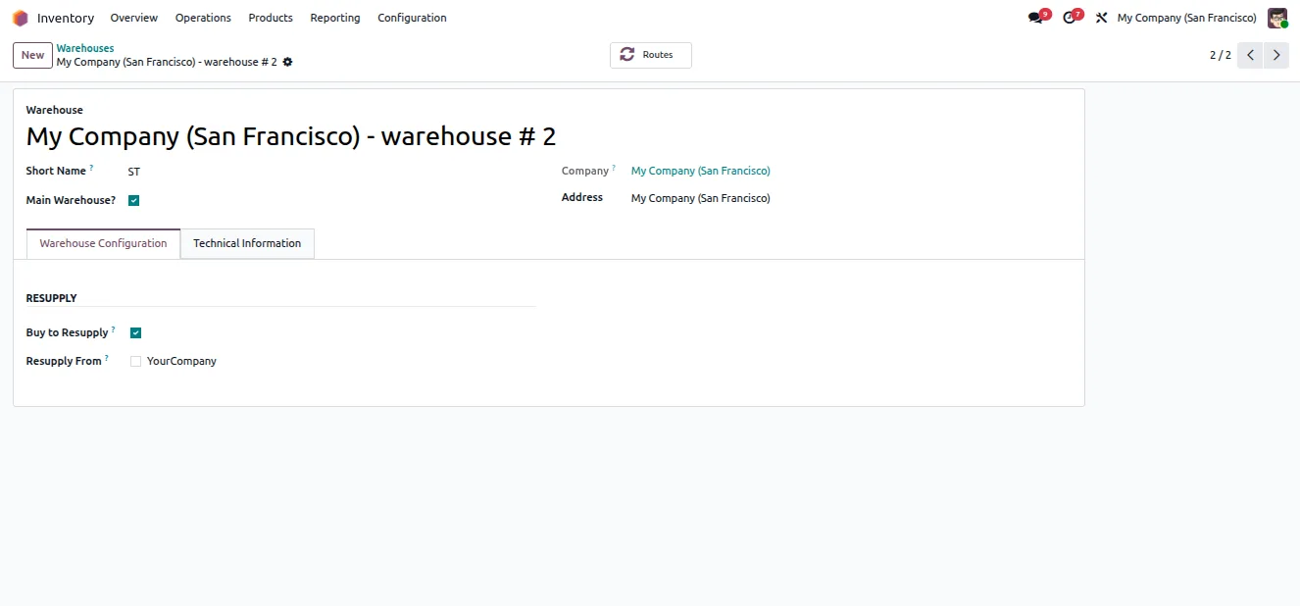Go back to Warehouses breadcrumb

click(x=85, y=48)
